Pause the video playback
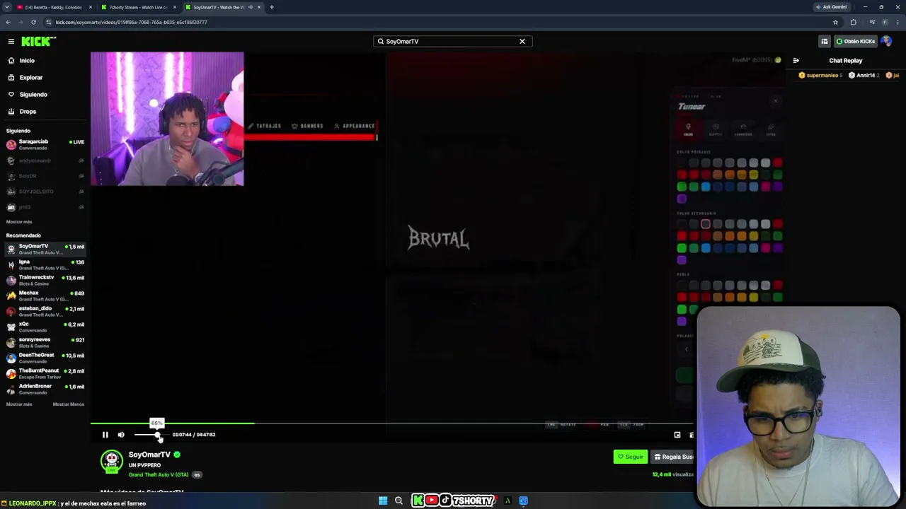 [x=105, y=435]
